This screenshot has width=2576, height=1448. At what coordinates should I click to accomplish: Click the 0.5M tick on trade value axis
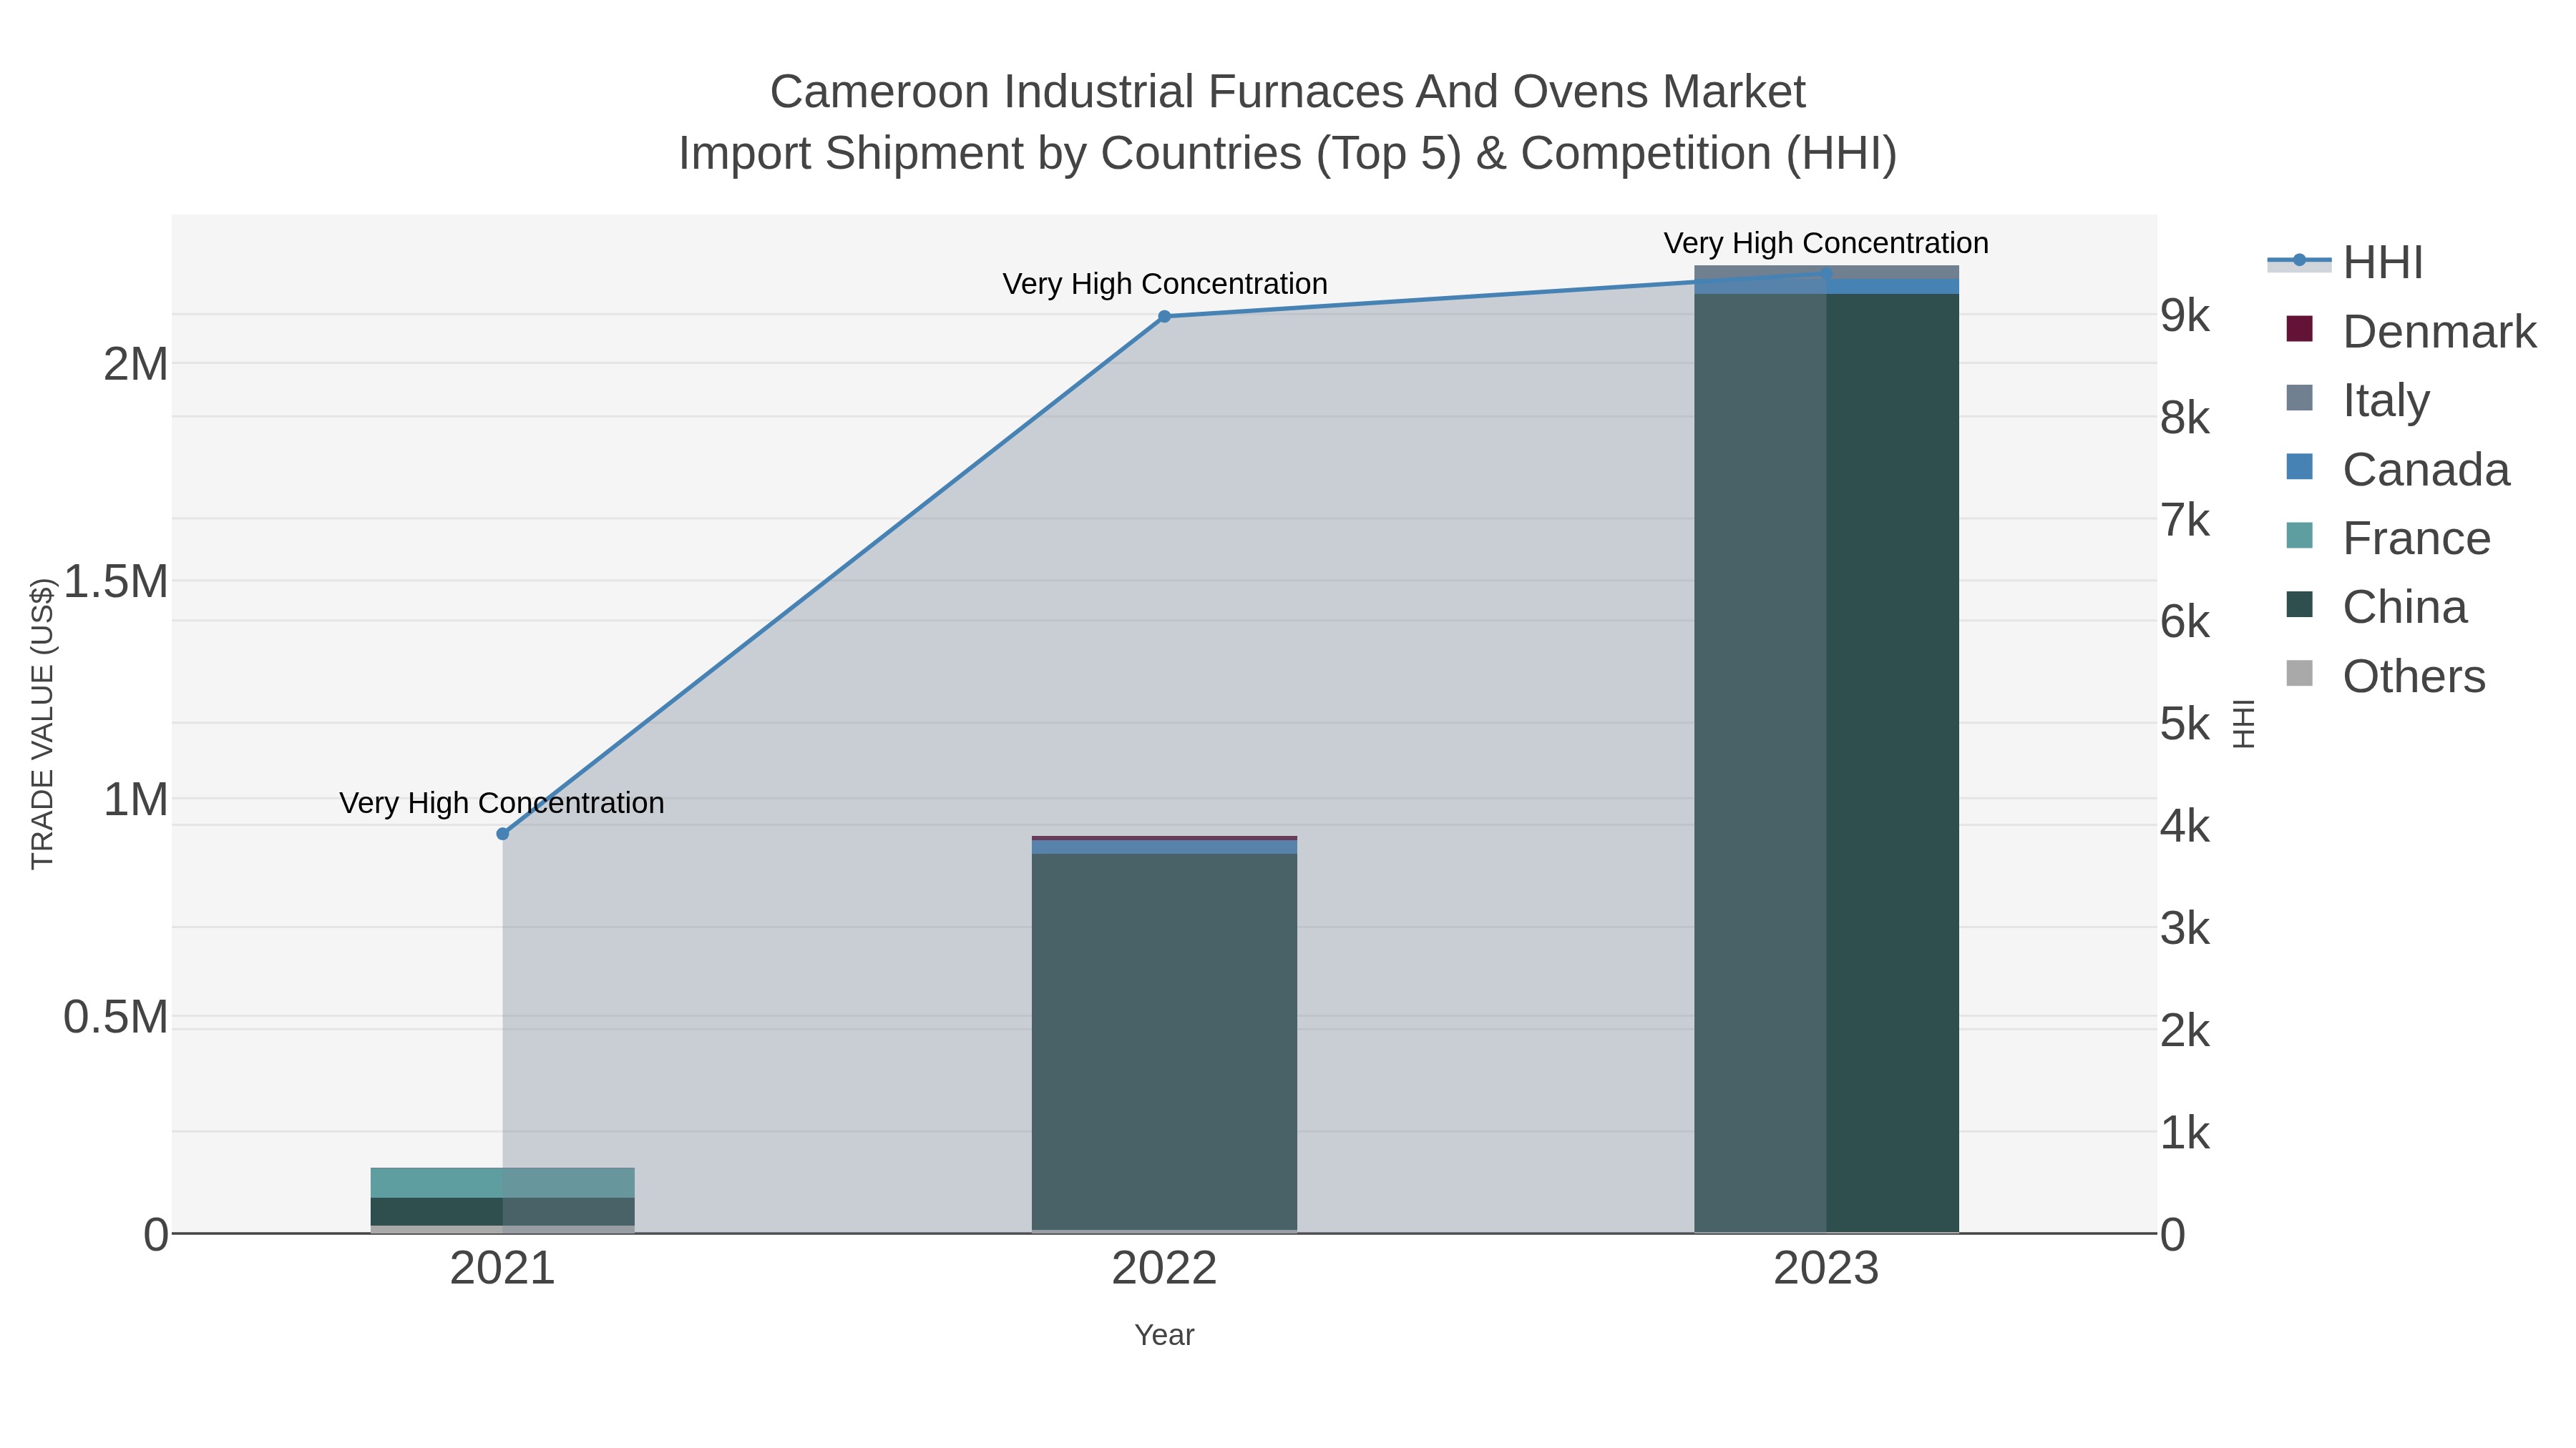click(x=116, y=1018)
